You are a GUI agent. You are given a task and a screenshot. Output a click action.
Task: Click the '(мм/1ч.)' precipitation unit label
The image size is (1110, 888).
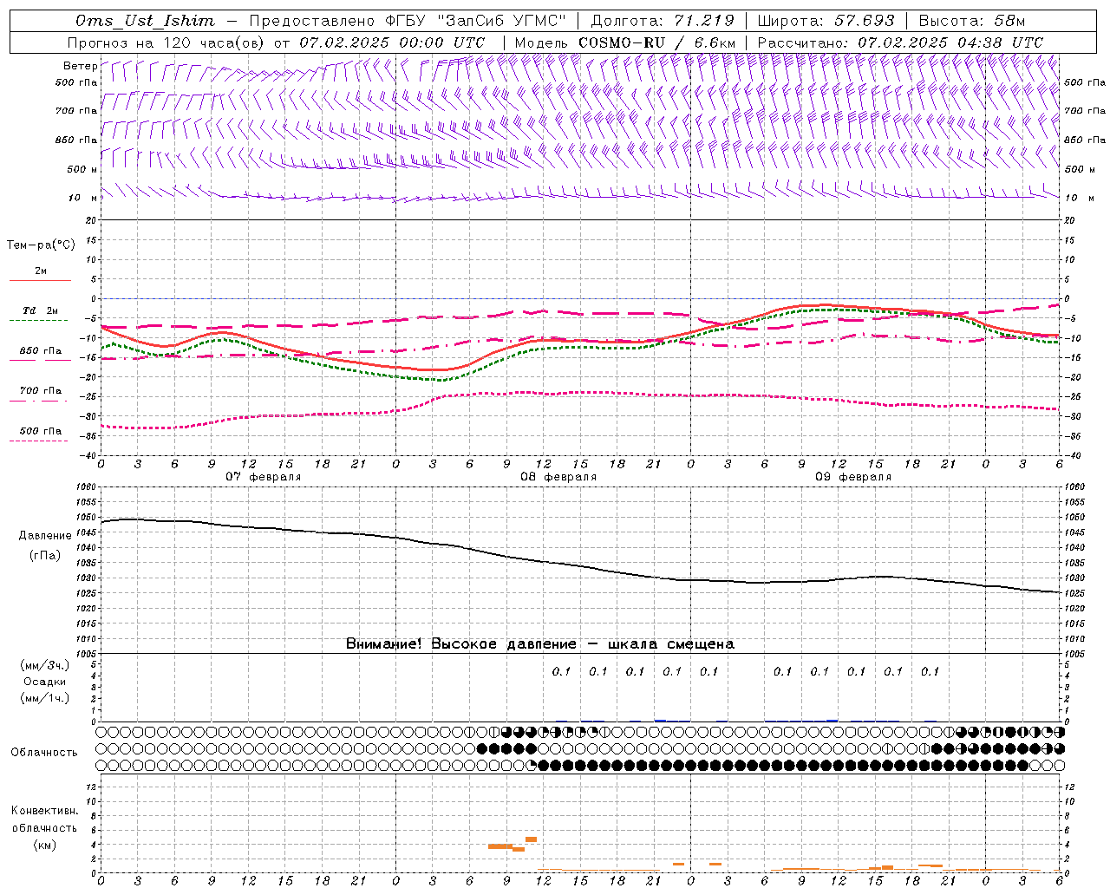click(45, 698)
